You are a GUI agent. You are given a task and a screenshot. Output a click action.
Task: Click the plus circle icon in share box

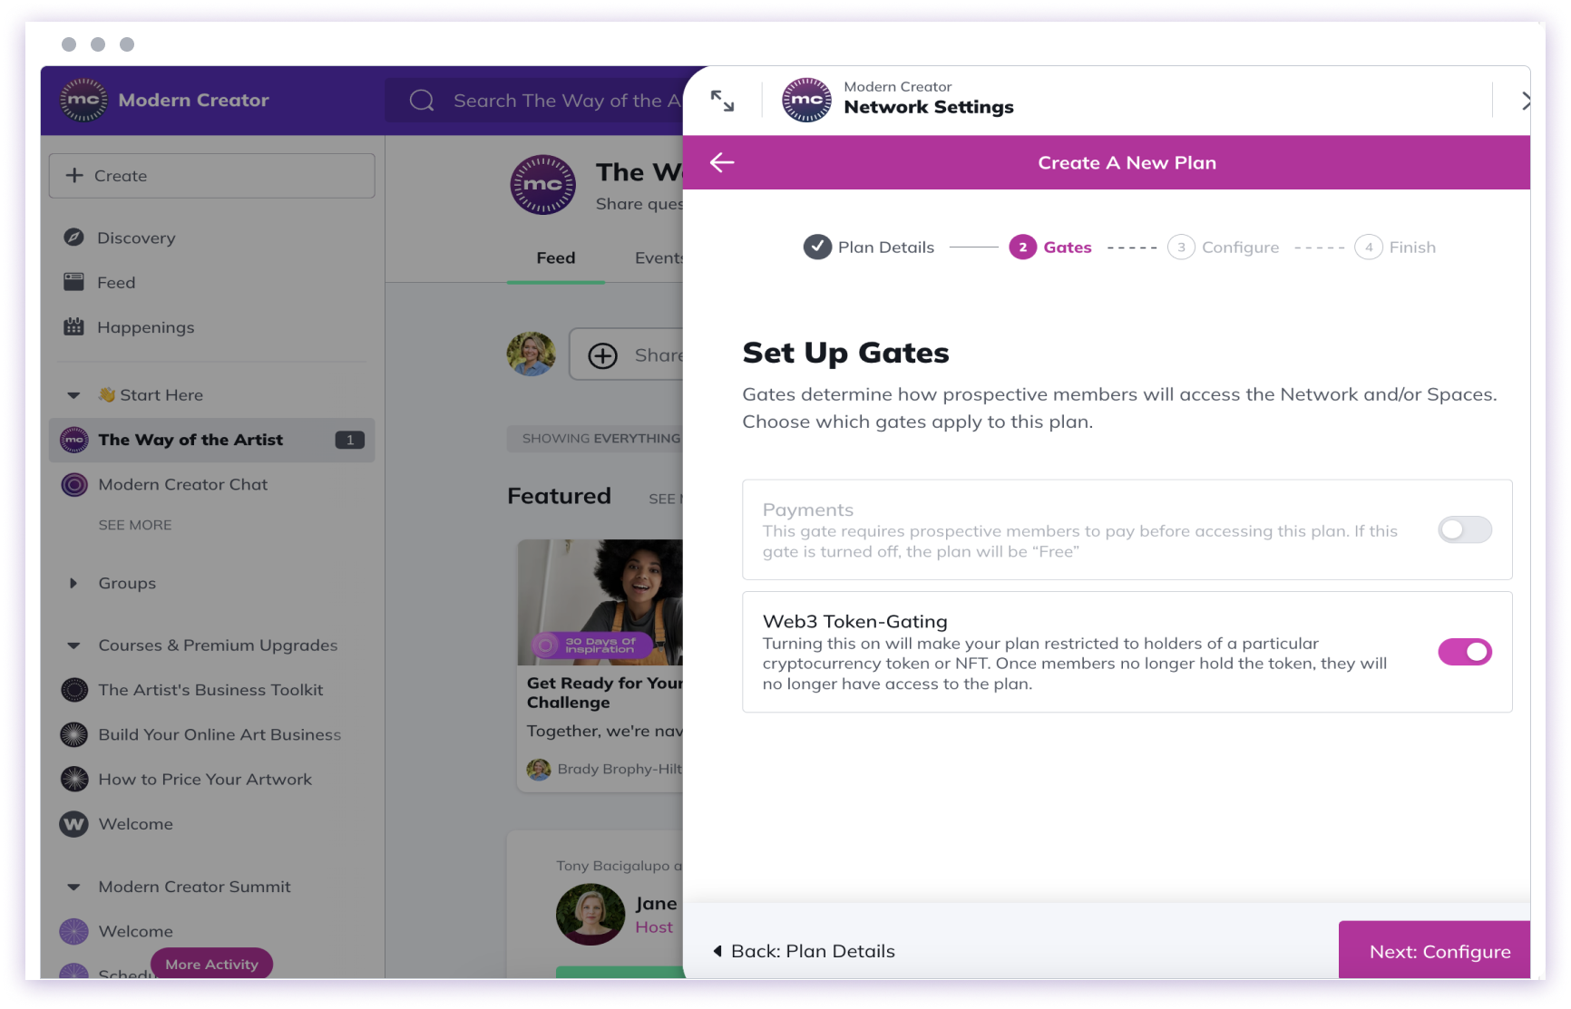(x=603, y=355)
